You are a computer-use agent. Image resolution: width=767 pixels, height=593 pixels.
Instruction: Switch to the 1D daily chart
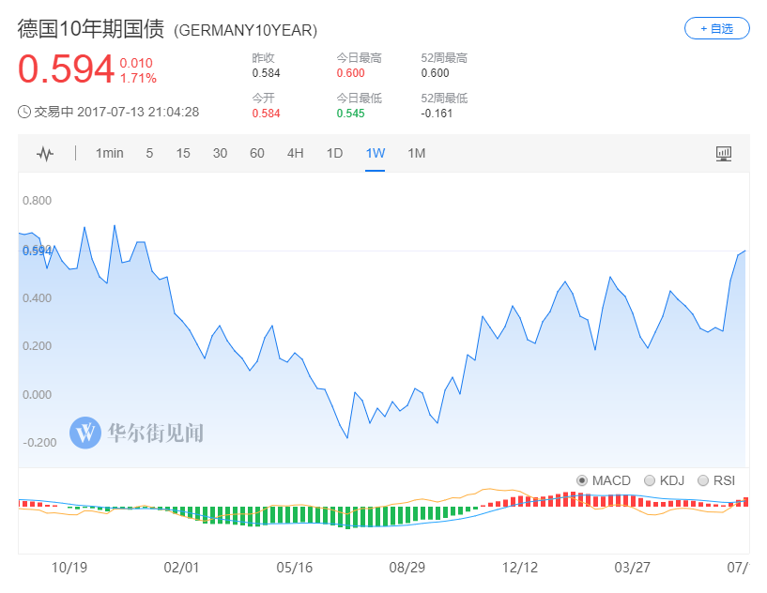click(334, 154)
